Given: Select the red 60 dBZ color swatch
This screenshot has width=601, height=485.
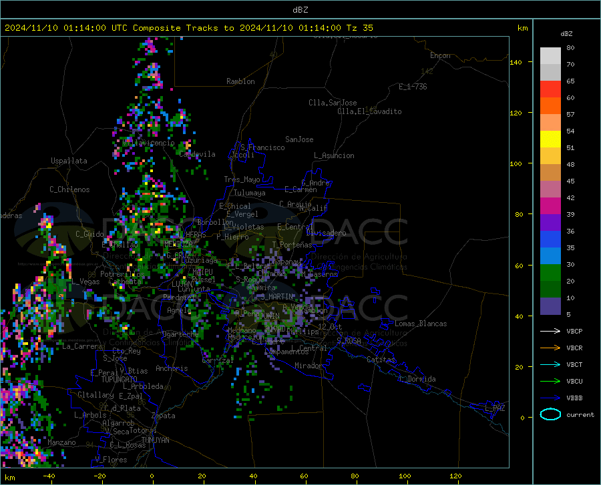Looking at the screenshot, I should [550, 89].
